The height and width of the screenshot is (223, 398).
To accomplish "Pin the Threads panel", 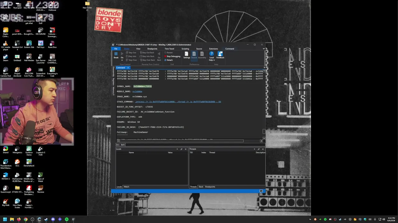I will click(258, 149).
